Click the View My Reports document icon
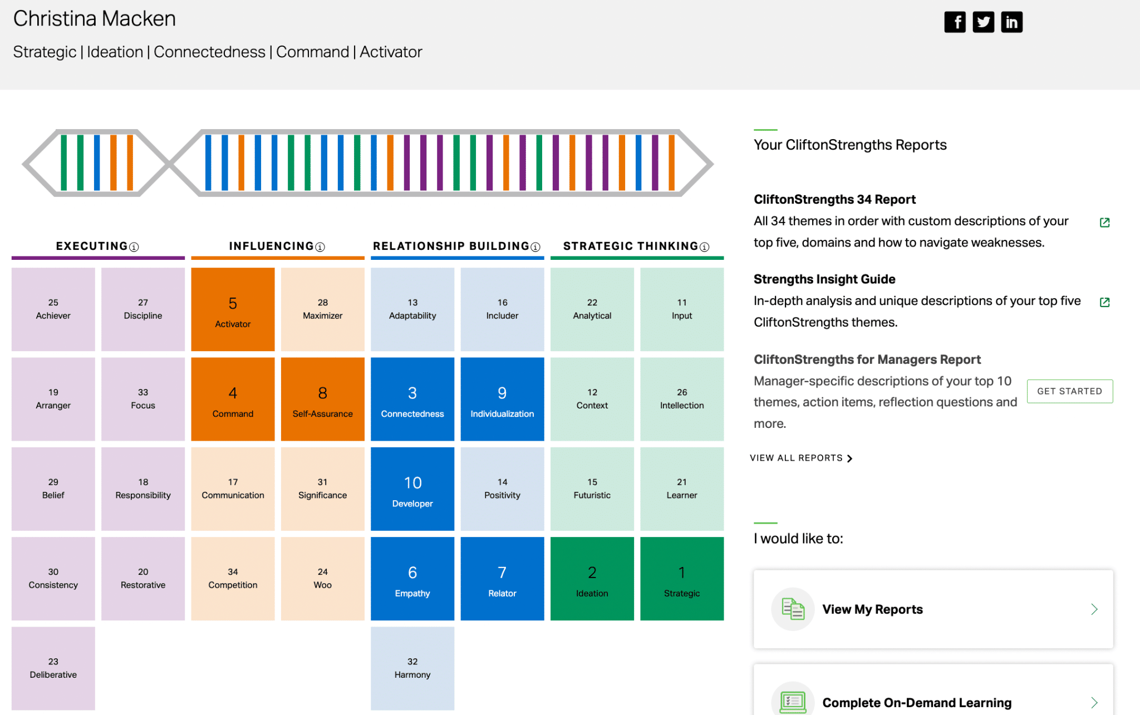This screenshot has height=715, width=1140. [793, 609]
